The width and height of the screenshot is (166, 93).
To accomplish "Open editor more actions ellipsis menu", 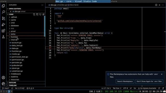I will [x=163, y=5].
